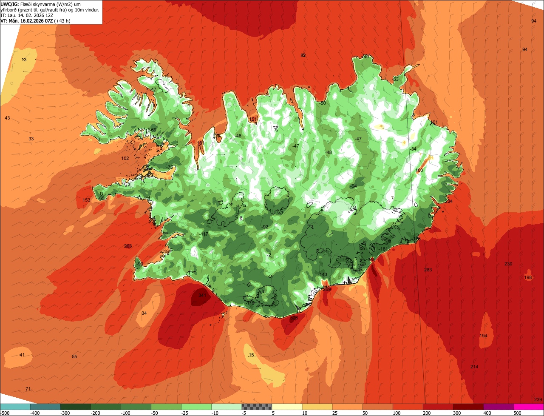Click the map value 13 in the northwest sea
Image resolution: width=544 pixels, height=416 pixels.
point(24,60)
